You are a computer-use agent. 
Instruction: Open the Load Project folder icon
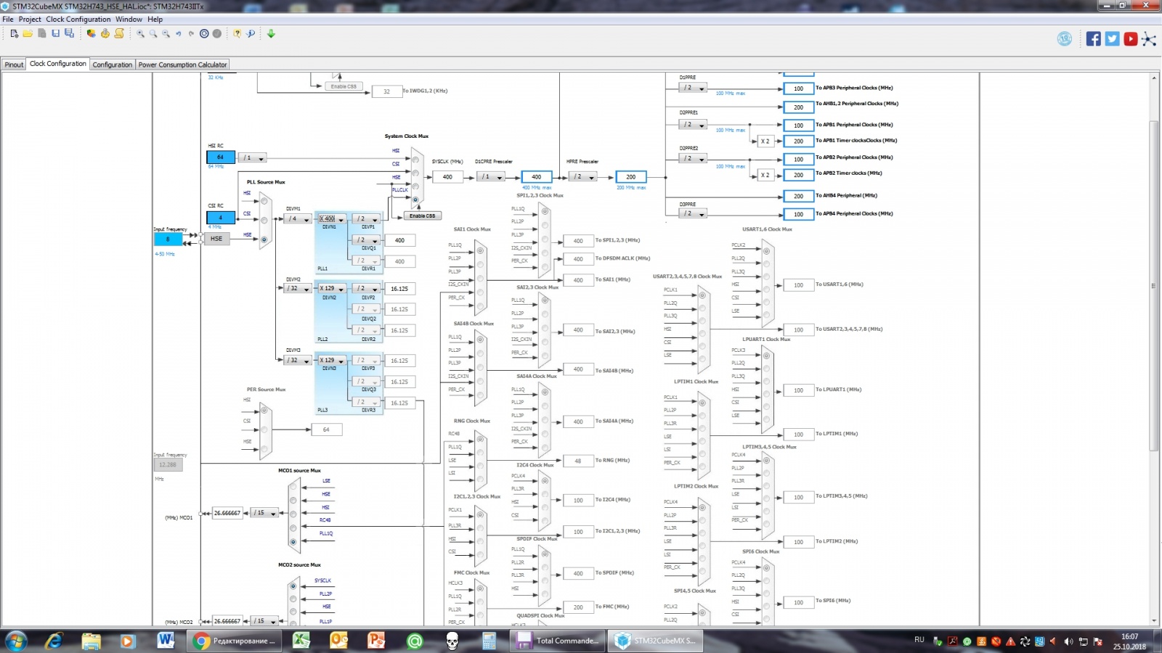pos(28,33)
